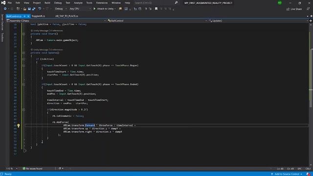Collapse the direction.magnitude if block
Viewport: 313px width, 176px height.
click(24, 110)
